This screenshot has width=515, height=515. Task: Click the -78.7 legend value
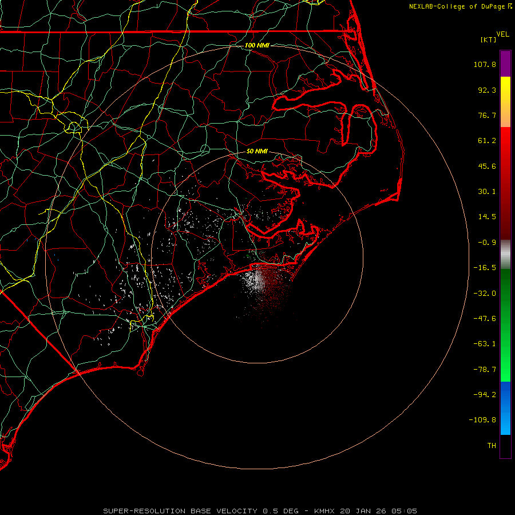click(485, 370)
